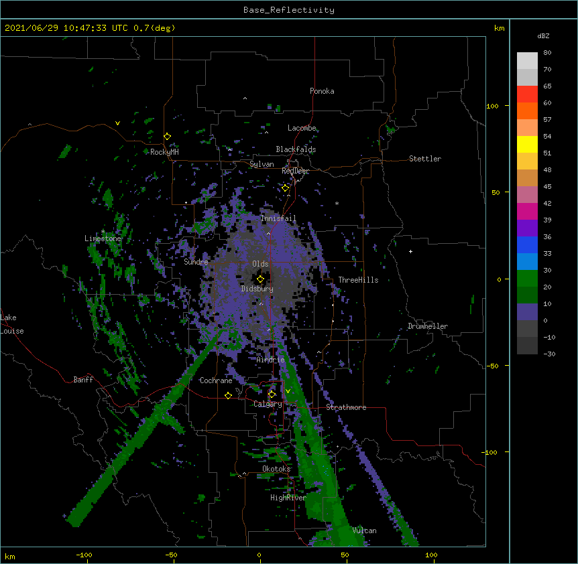Click the Innisfail town label
The height and width of the screenshot is (564, 578).
(278, 218)
